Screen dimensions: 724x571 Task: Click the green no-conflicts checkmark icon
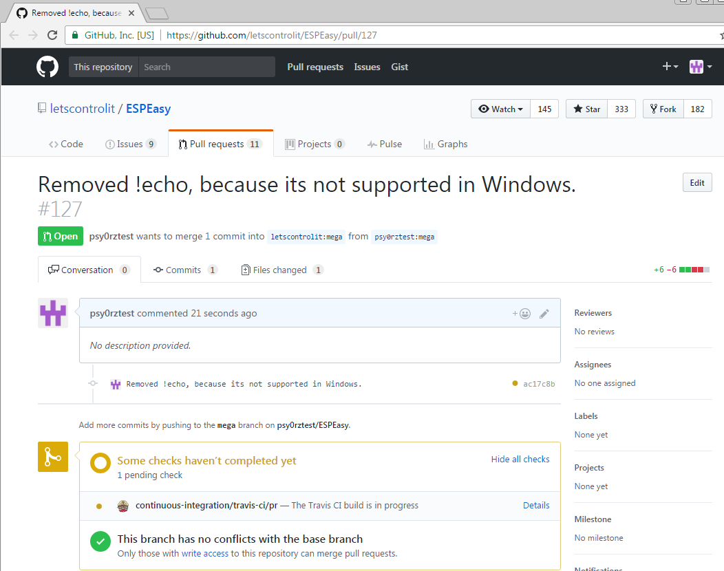(x=100, y=541)
